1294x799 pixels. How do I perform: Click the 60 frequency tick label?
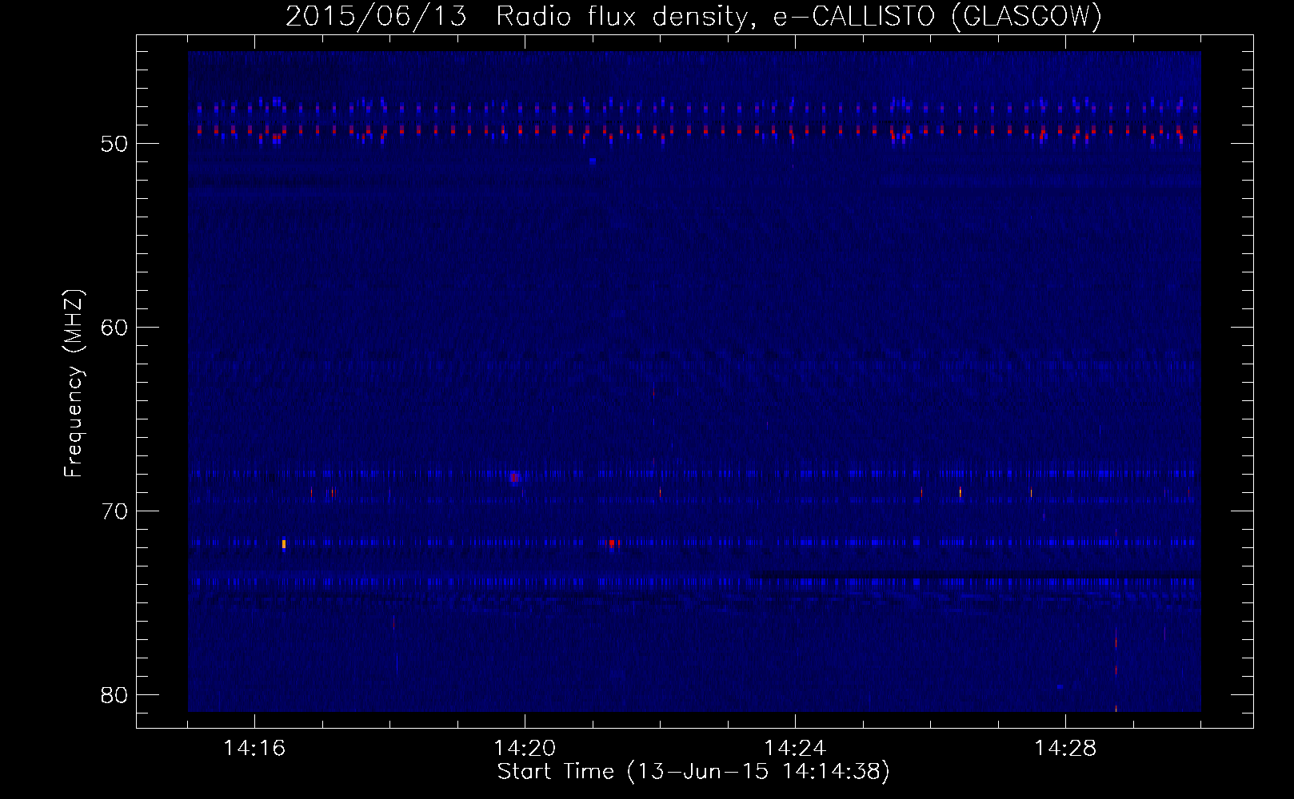(114, 328)
